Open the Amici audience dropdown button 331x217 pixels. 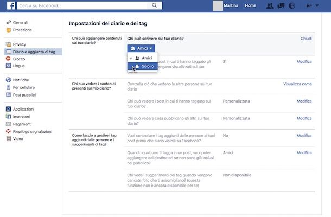(138, 48)
